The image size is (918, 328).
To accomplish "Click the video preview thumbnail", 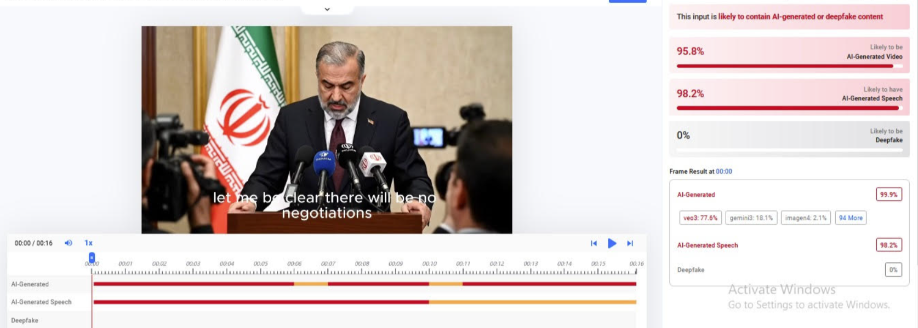I will click(327, 130).
